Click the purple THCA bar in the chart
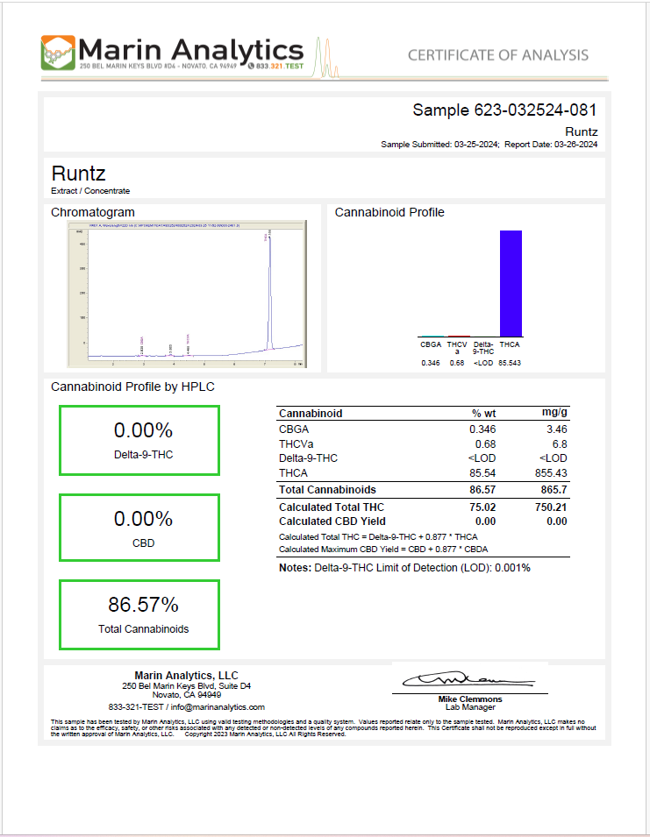Viewport: 650px width, 837px height. [510, 282]
